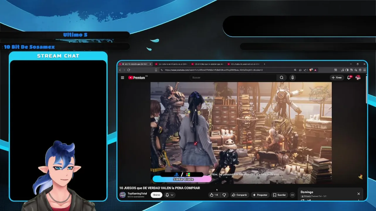The image size is (376, 211).
Task: Click the Preguntar ask button
Action: tap(260, 195)
